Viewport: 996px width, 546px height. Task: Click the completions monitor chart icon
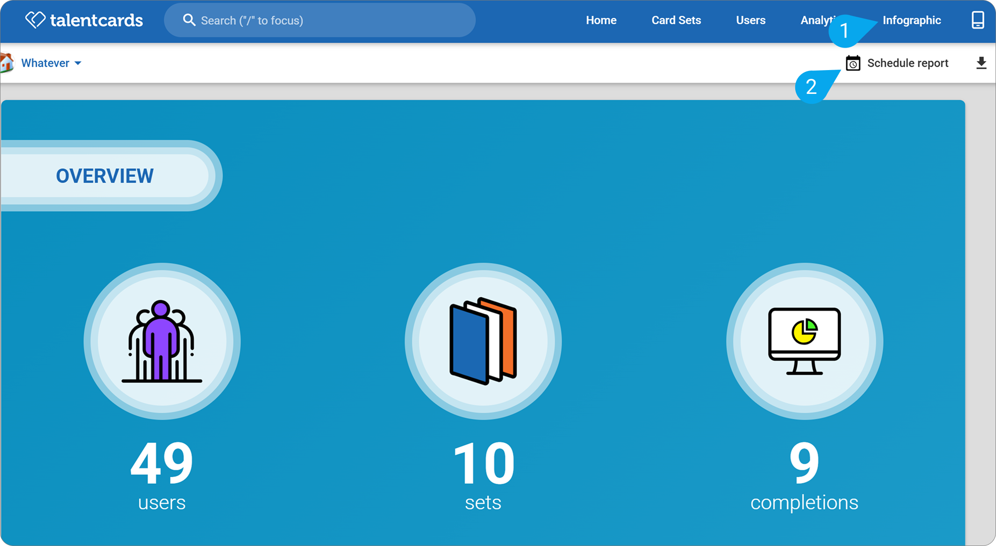(x=804, y=341)
